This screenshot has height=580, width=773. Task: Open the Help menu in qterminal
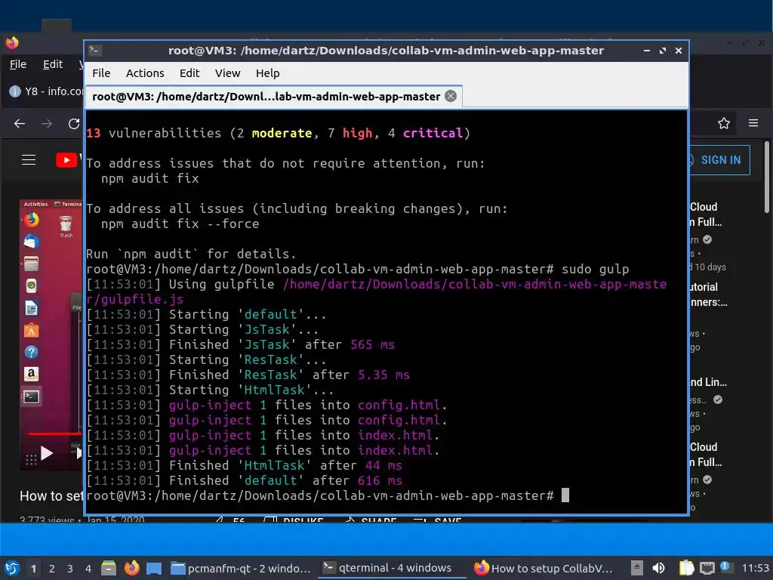pos(268,73)
